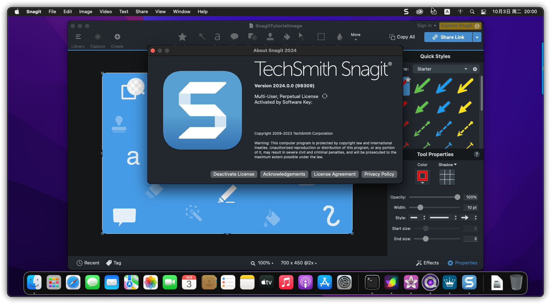Screen dimensions: 551x304
Task: Toggle the Tag panel
Action: [x=114, y=263]
